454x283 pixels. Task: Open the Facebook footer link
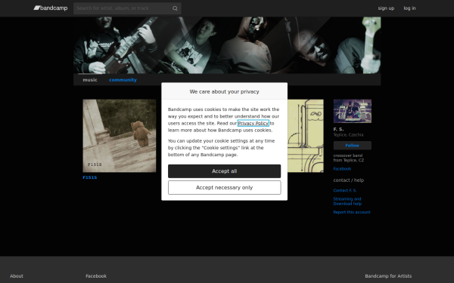click(x=96, y=276)
